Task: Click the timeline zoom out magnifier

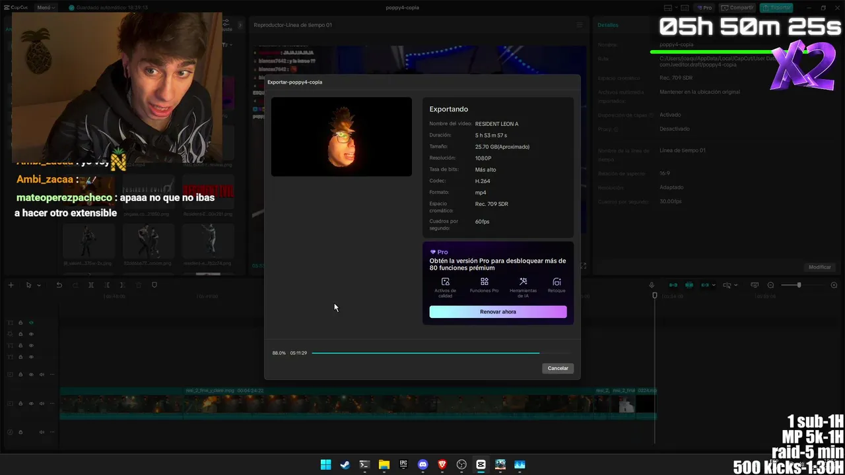Action: click(770, 285)
